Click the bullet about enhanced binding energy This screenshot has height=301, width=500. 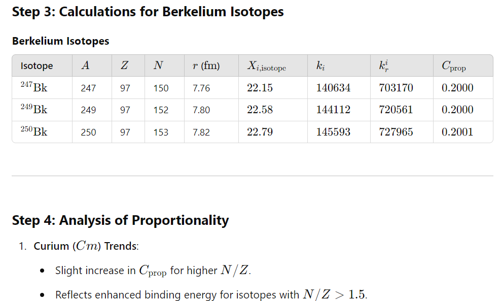[210, 295]
